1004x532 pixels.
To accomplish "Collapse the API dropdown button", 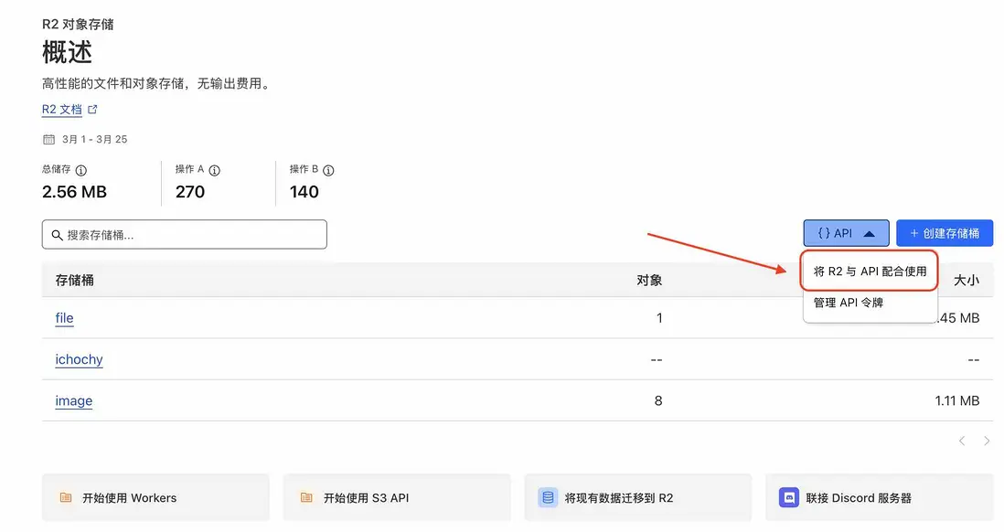I will 846,234.
